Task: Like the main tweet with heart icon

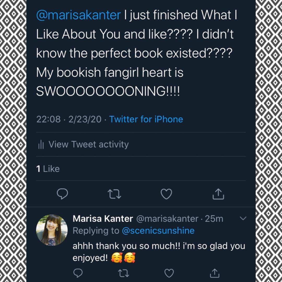Action: point(166,194)
